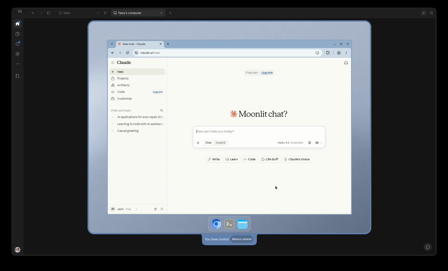This screenshot has width=448, height=271.
Task: Click the How can I help you today input
Action: point(259,132)
